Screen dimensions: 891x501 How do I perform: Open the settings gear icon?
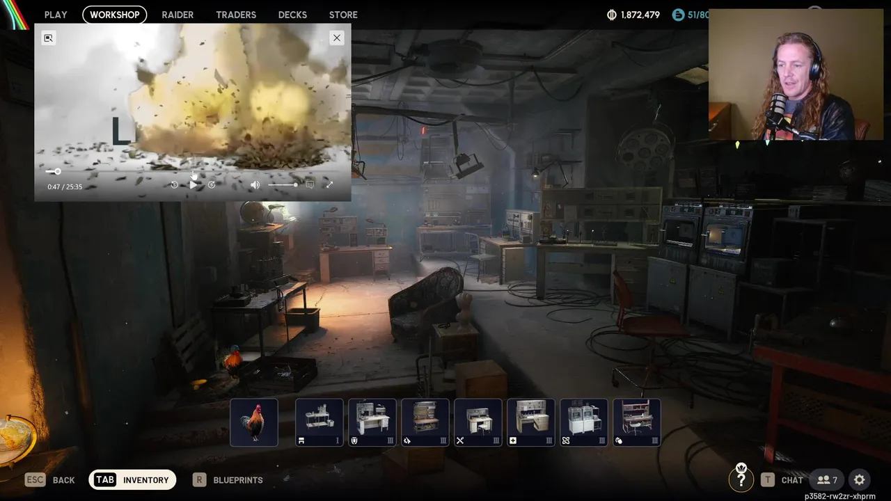860,480
